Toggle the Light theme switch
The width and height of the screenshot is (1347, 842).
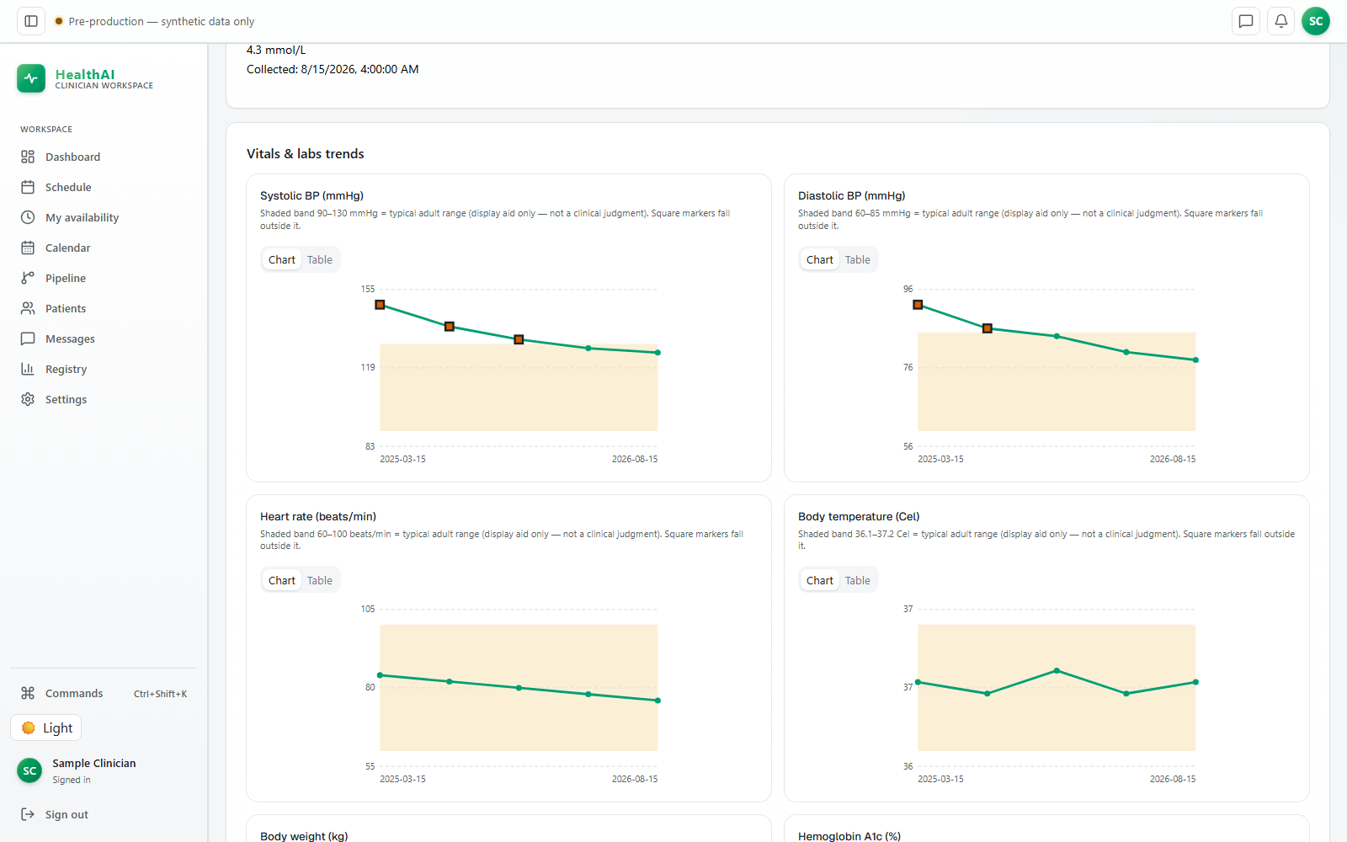[x=46, y=727]
